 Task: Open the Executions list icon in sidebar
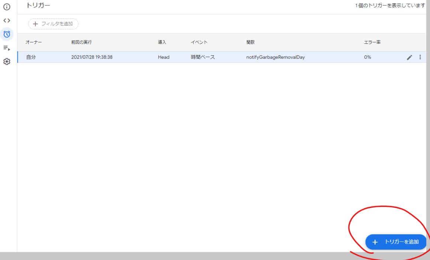7,48
